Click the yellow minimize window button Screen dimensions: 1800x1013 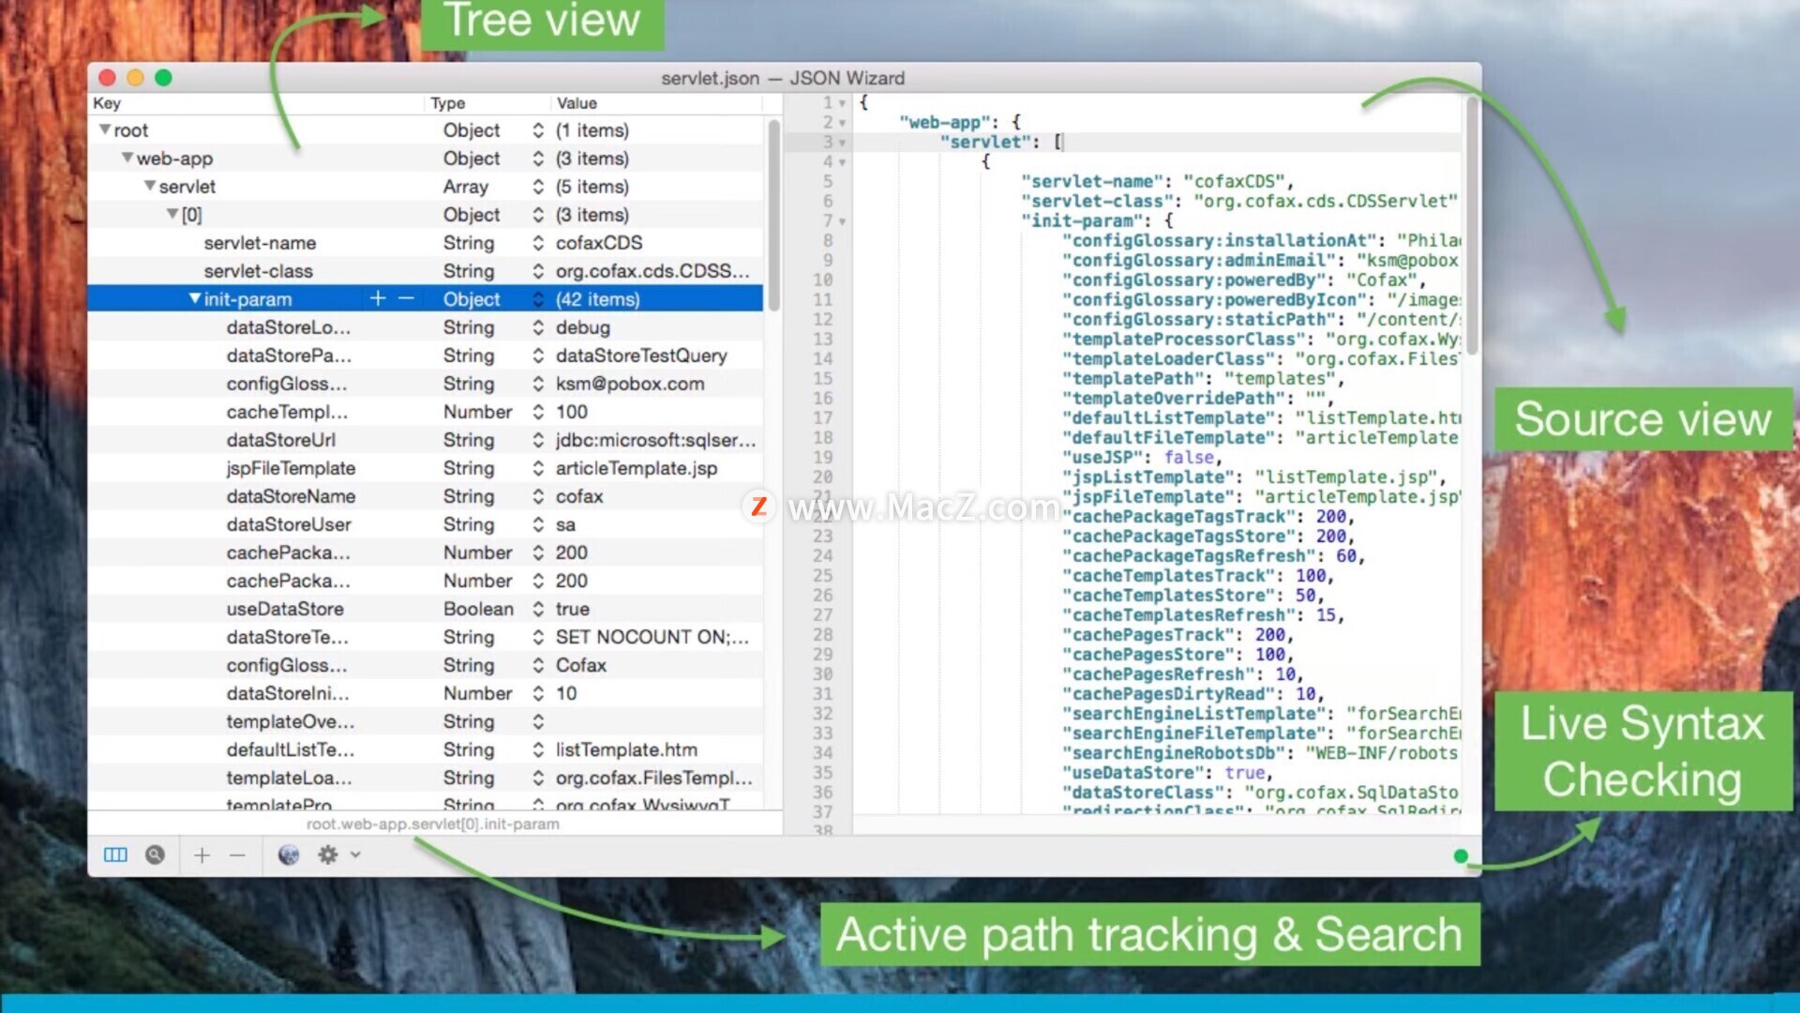pos(135,78)
